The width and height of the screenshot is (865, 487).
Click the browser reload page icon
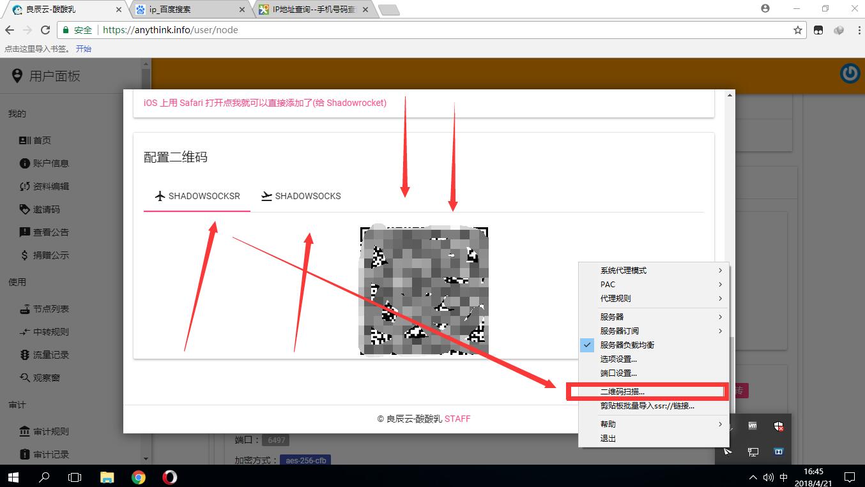[45, 30]
